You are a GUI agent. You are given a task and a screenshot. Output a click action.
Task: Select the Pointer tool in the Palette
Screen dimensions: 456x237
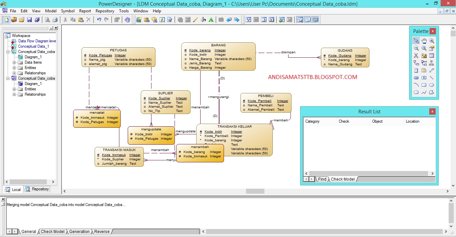pyautogui.click(x=416, y=40)
